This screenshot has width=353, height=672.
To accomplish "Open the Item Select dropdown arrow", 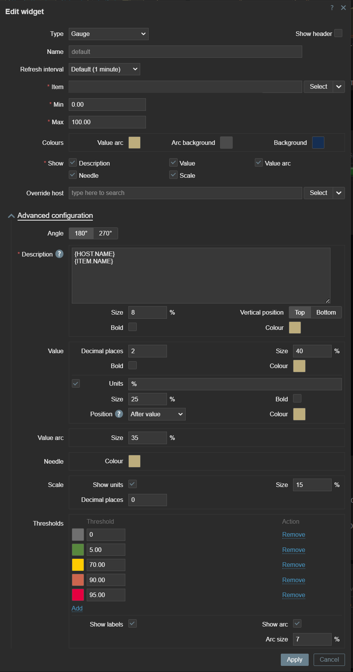I will [339, 87].
